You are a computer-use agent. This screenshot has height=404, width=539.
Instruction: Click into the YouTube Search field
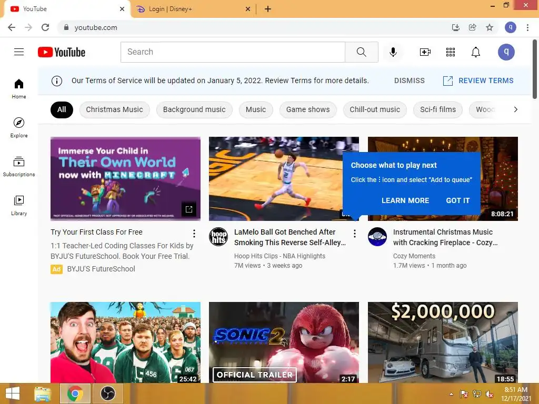pyautogui.click(x=233, y=52)
